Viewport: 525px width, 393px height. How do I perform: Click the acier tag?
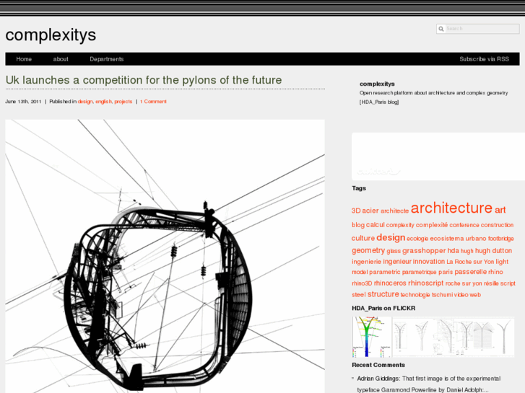(370, 211)
